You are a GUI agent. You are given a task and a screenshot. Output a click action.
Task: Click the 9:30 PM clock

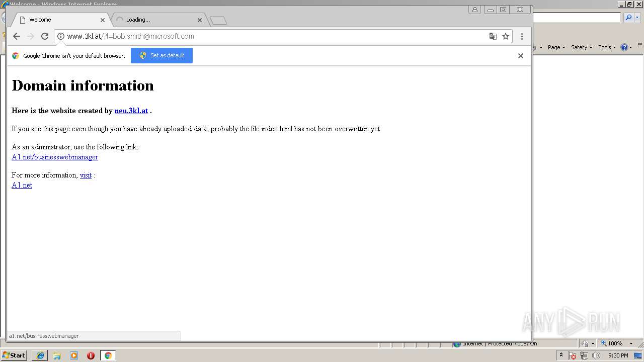coord(618,355)
